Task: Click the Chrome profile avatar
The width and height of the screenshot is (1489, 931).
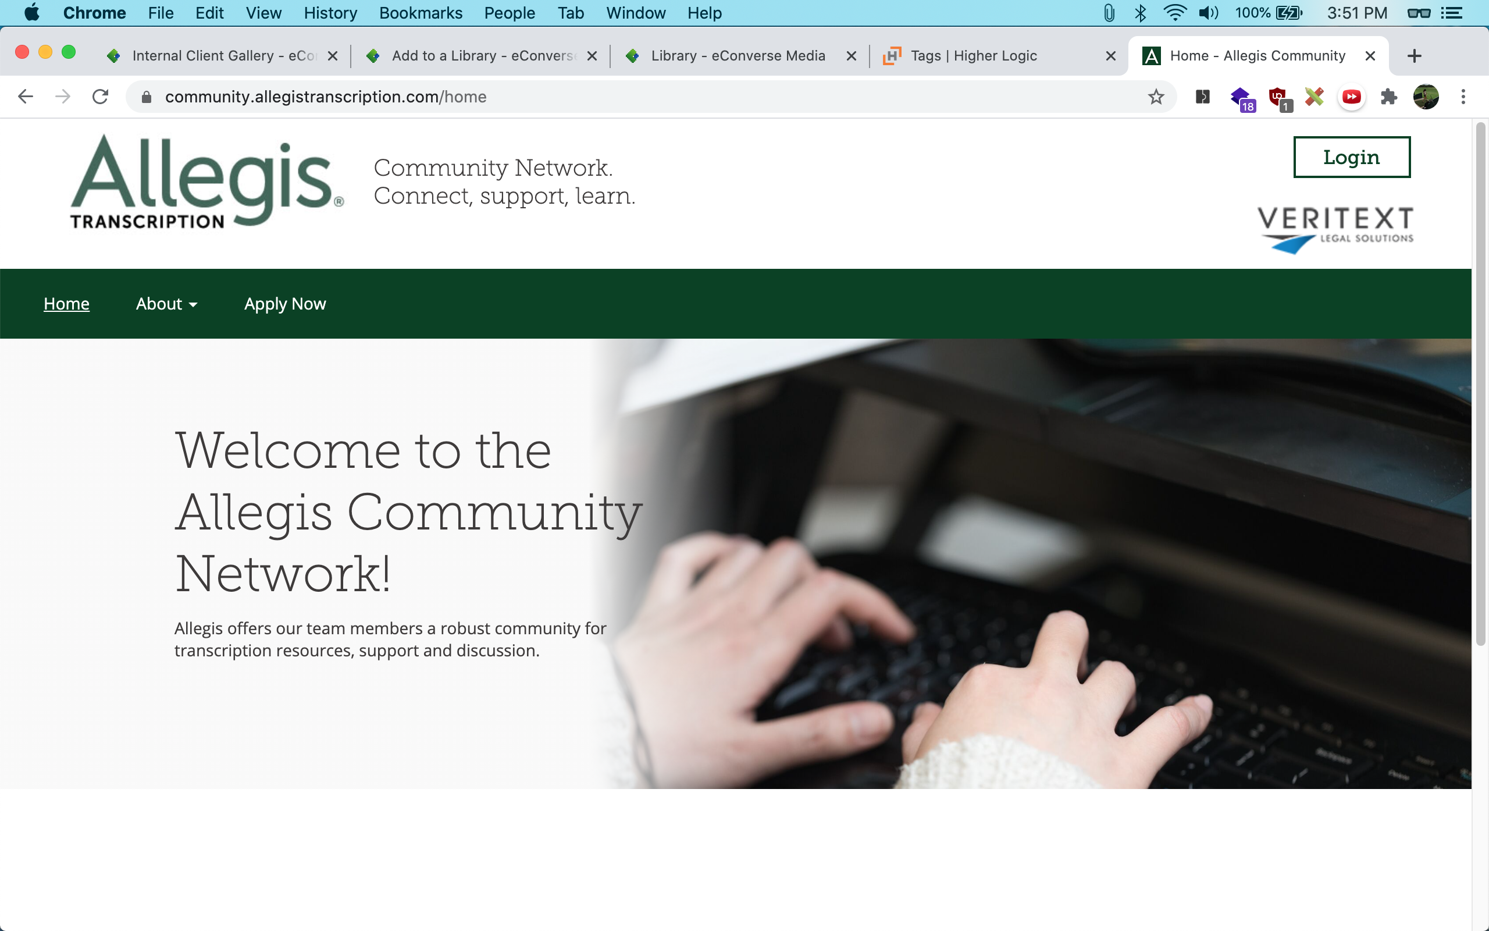Action: click(1426, 97)
